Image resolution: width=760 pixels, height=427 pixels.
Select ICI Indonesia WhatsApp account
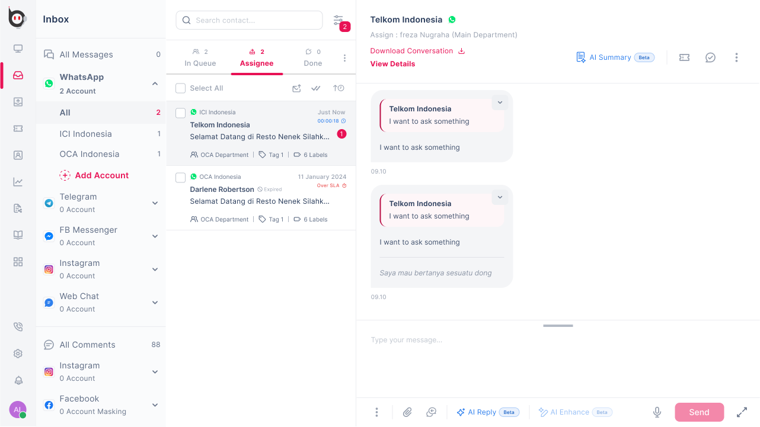(101, 134)
